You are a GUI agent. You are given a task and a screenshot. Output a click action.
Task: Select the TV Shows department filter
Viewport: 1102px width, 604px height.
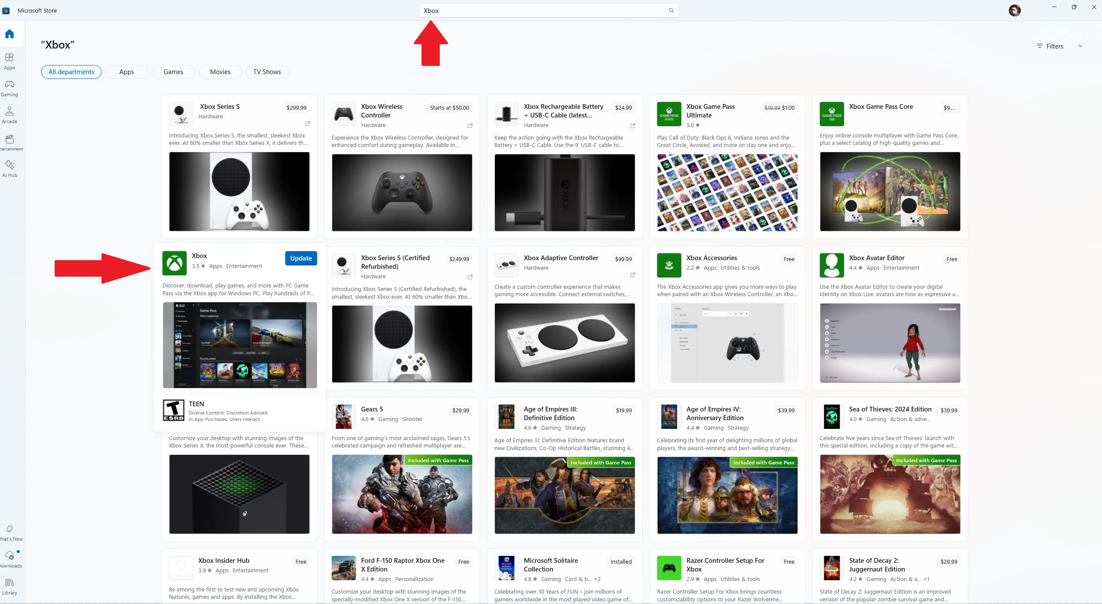[x=267, y=72]
